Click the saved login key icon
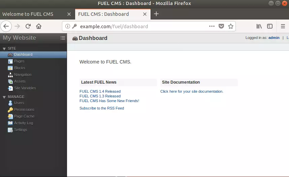289x177 pixels. click(74, 26)
